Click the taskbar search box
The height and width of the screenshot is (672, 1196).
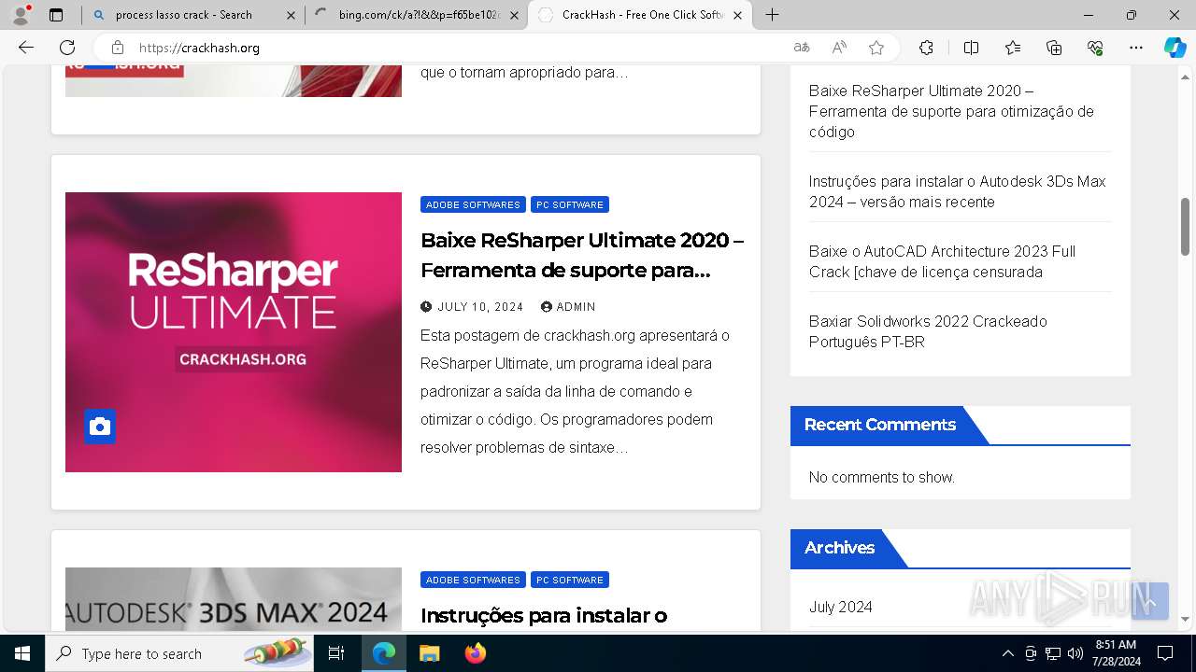coord(180,653)
